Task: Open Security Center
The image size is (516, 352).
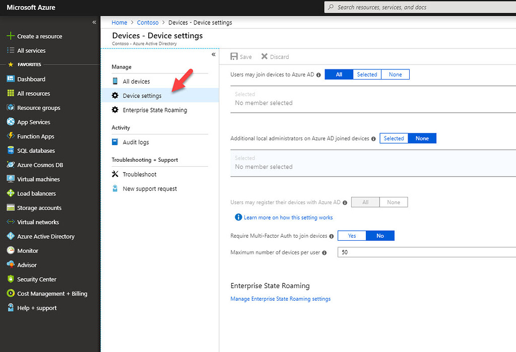Action: click(34, 279)
